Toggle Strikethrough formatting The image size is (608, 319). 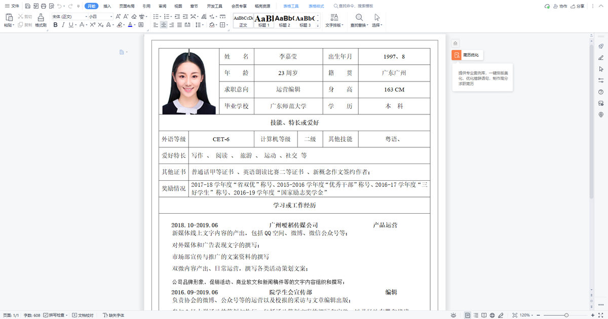click(82, 25)
